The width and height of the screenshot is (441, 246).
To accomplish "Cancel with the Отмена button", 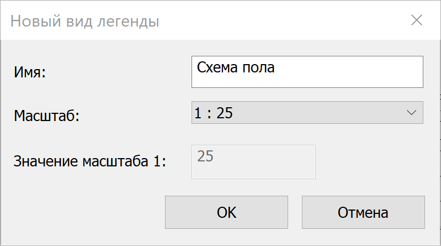I will 363,212.
